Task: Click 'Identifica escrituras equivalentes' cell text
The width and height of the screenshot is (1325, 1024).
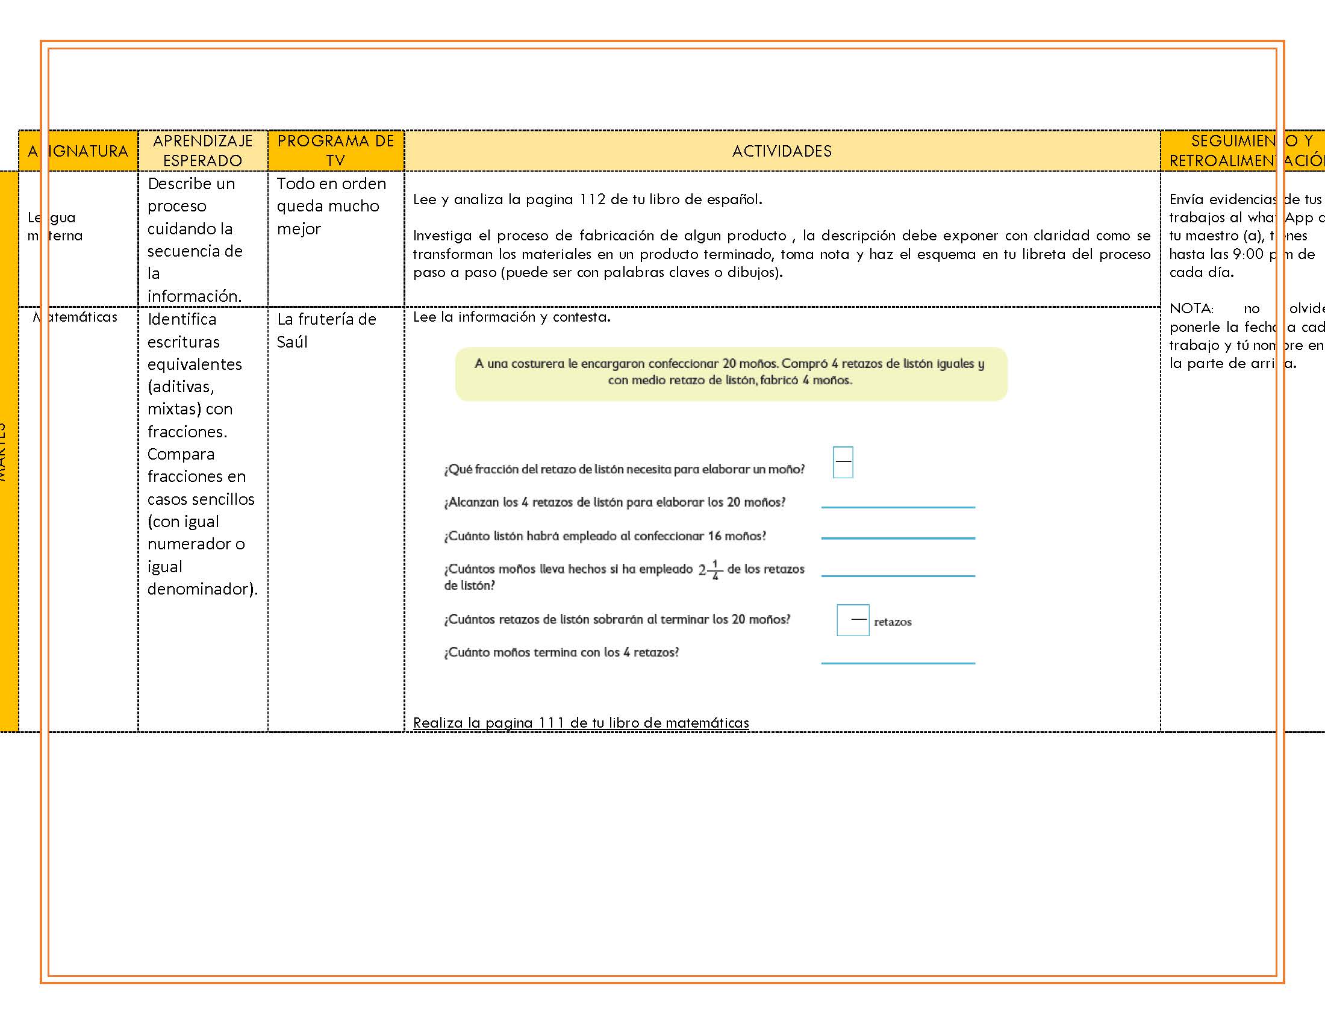Action: click(195, 375)
